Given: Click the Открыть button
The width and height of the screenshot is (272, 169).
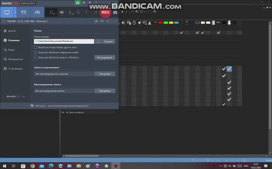Looking at the screenshot, I should point(108,41).
